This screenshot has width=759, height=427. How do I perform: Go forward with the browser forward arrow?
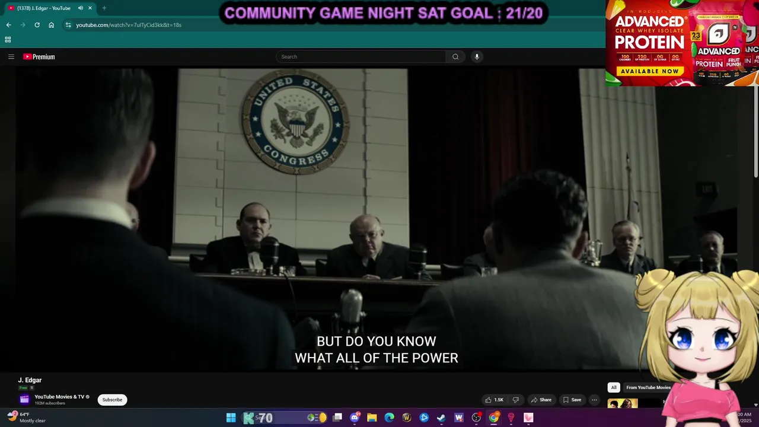pyautogui.click(x=23, y=25)
